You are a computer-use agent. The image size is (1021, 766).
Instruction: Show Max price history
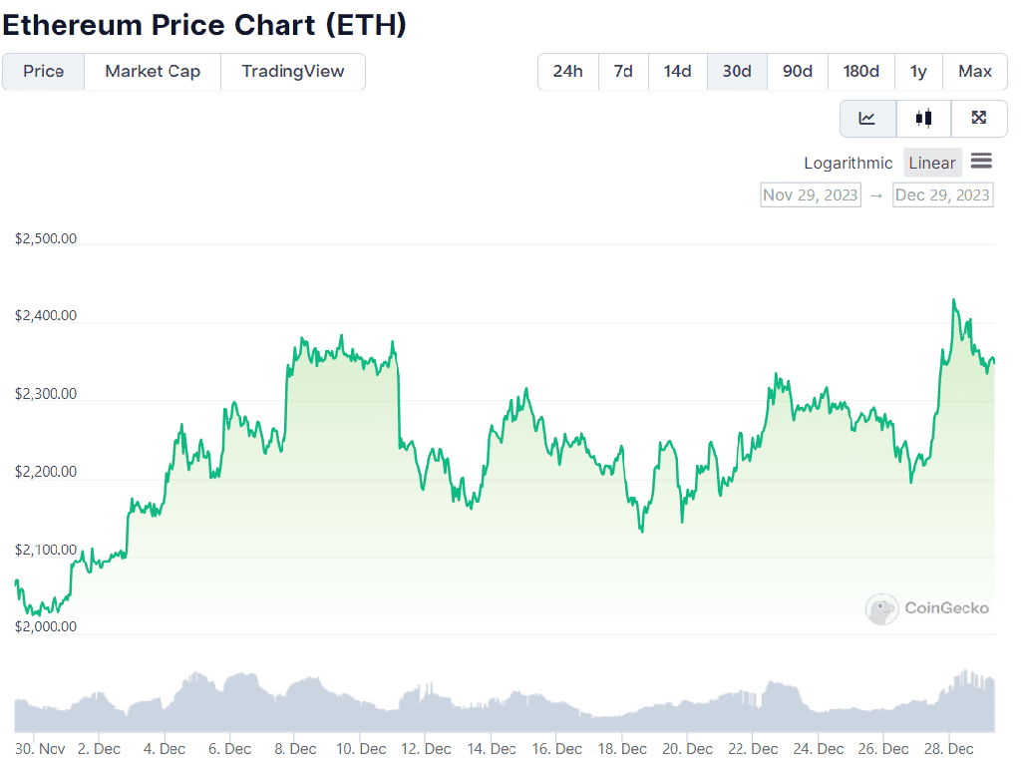point(975,72)
